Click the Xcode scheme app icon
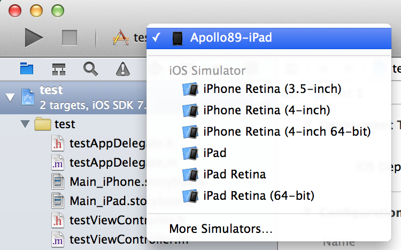The width and height of the screenshot is (401, 250). tap(120, 38)
